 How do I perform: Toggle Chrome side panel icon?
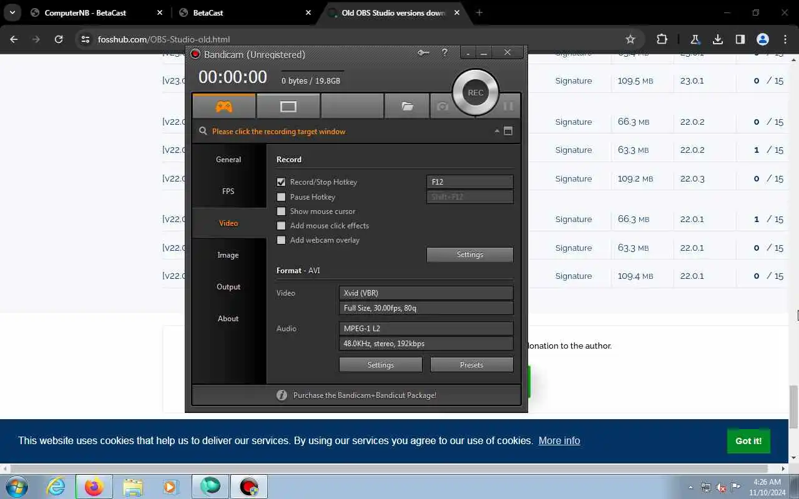click(x=740, y=39)
